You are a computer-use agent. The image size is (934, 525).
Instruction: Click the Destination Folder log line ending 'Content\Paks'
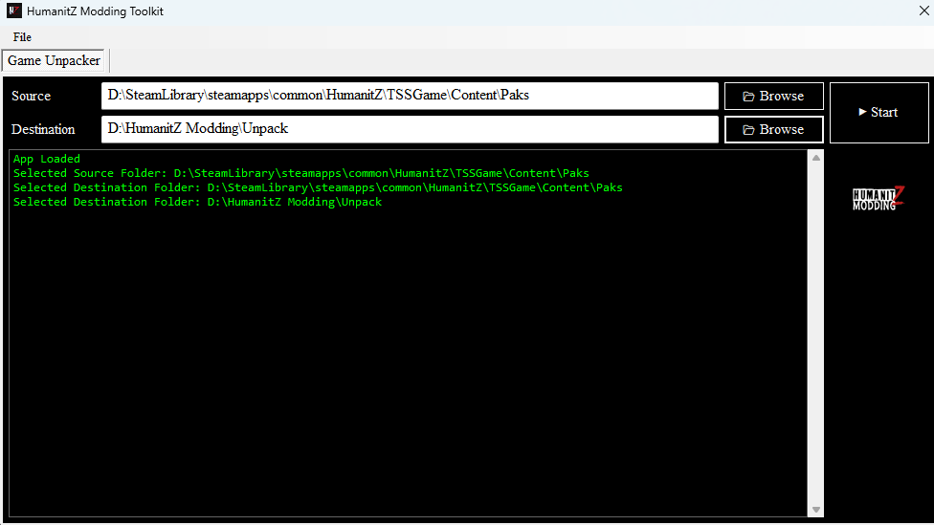click(318, 187)
